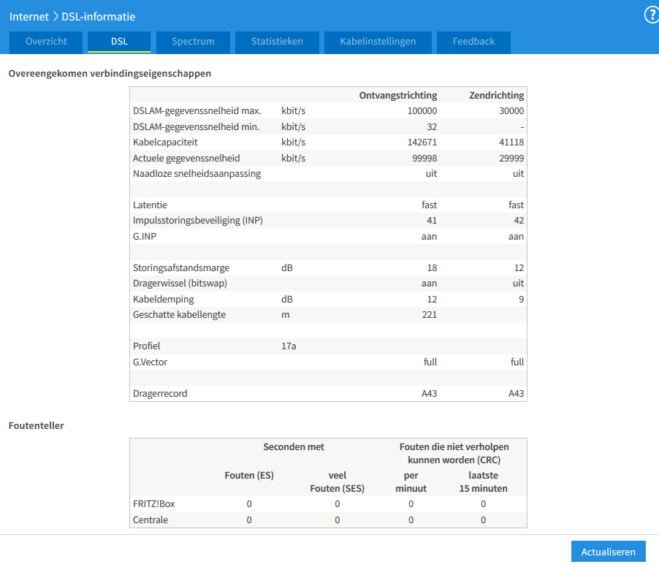The height and width of the screenshot is (567, 659).
Task: Click the Geschatte kabellengte value 221
Action: coord(429,314)
